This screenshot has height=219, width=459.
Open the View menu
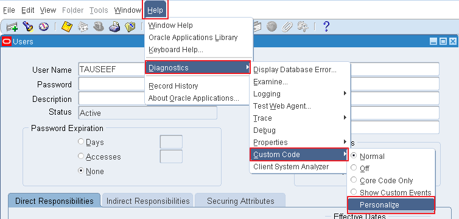pos(48,10)
